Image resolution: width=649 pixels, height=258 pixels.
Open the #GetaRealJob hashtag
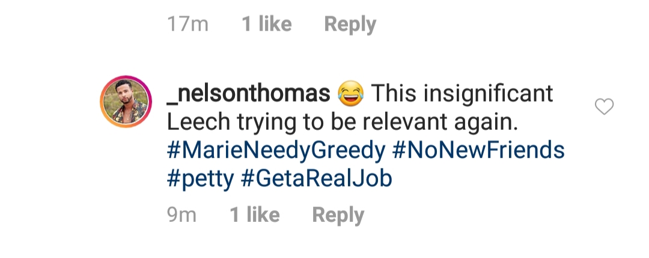tap(316, 179)
